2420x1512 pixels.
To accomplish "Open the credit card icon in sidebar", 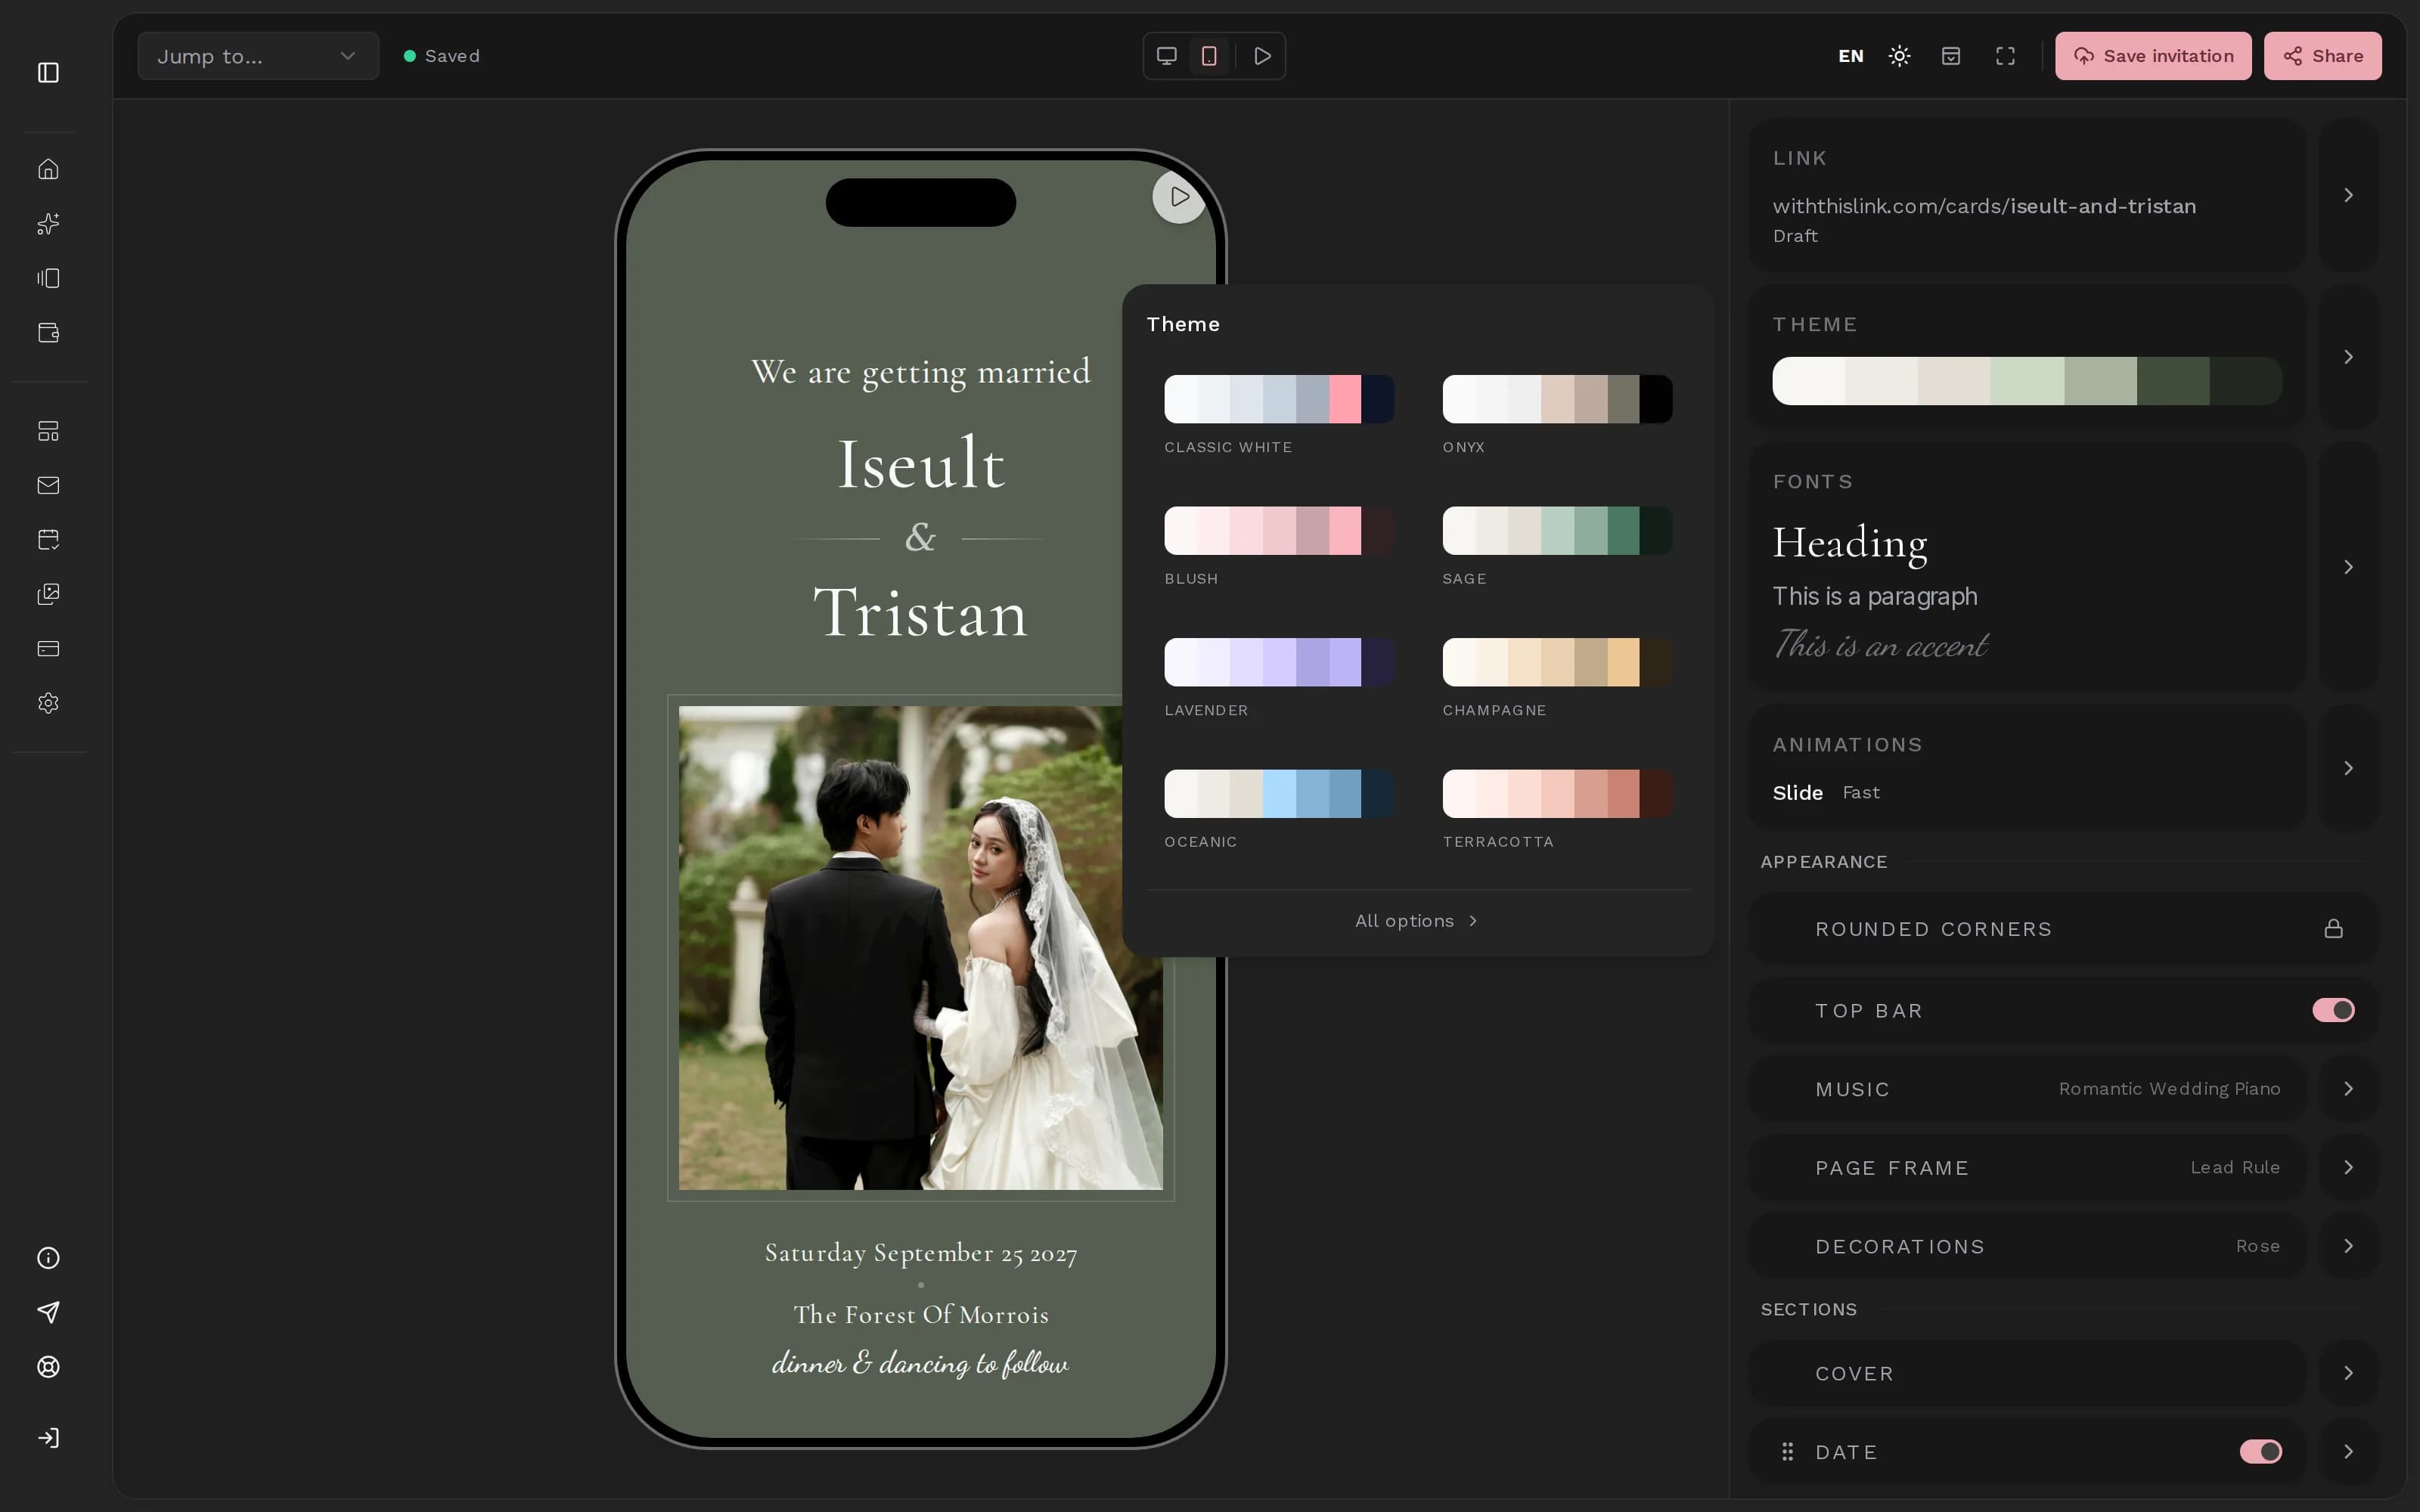I will [x=48, y=648].
